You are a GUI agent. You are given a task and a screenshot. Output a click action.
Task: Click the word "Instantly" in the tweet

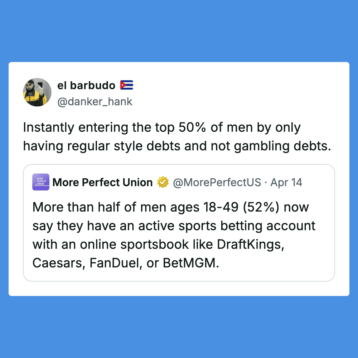49,128
